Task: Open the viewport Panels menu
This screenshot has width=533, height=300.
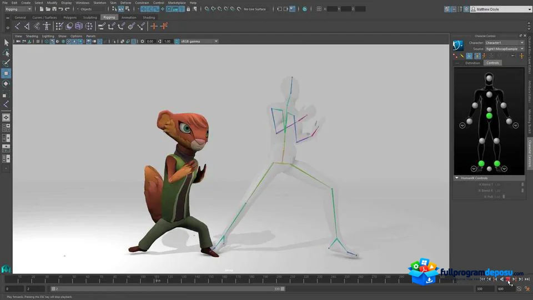Action: click(90, 36)
